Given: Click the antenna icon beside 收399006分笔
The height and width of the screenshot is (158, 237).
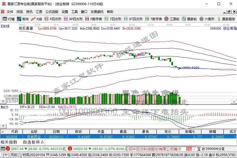Looking at the screenshot, I should click(199, 149).
